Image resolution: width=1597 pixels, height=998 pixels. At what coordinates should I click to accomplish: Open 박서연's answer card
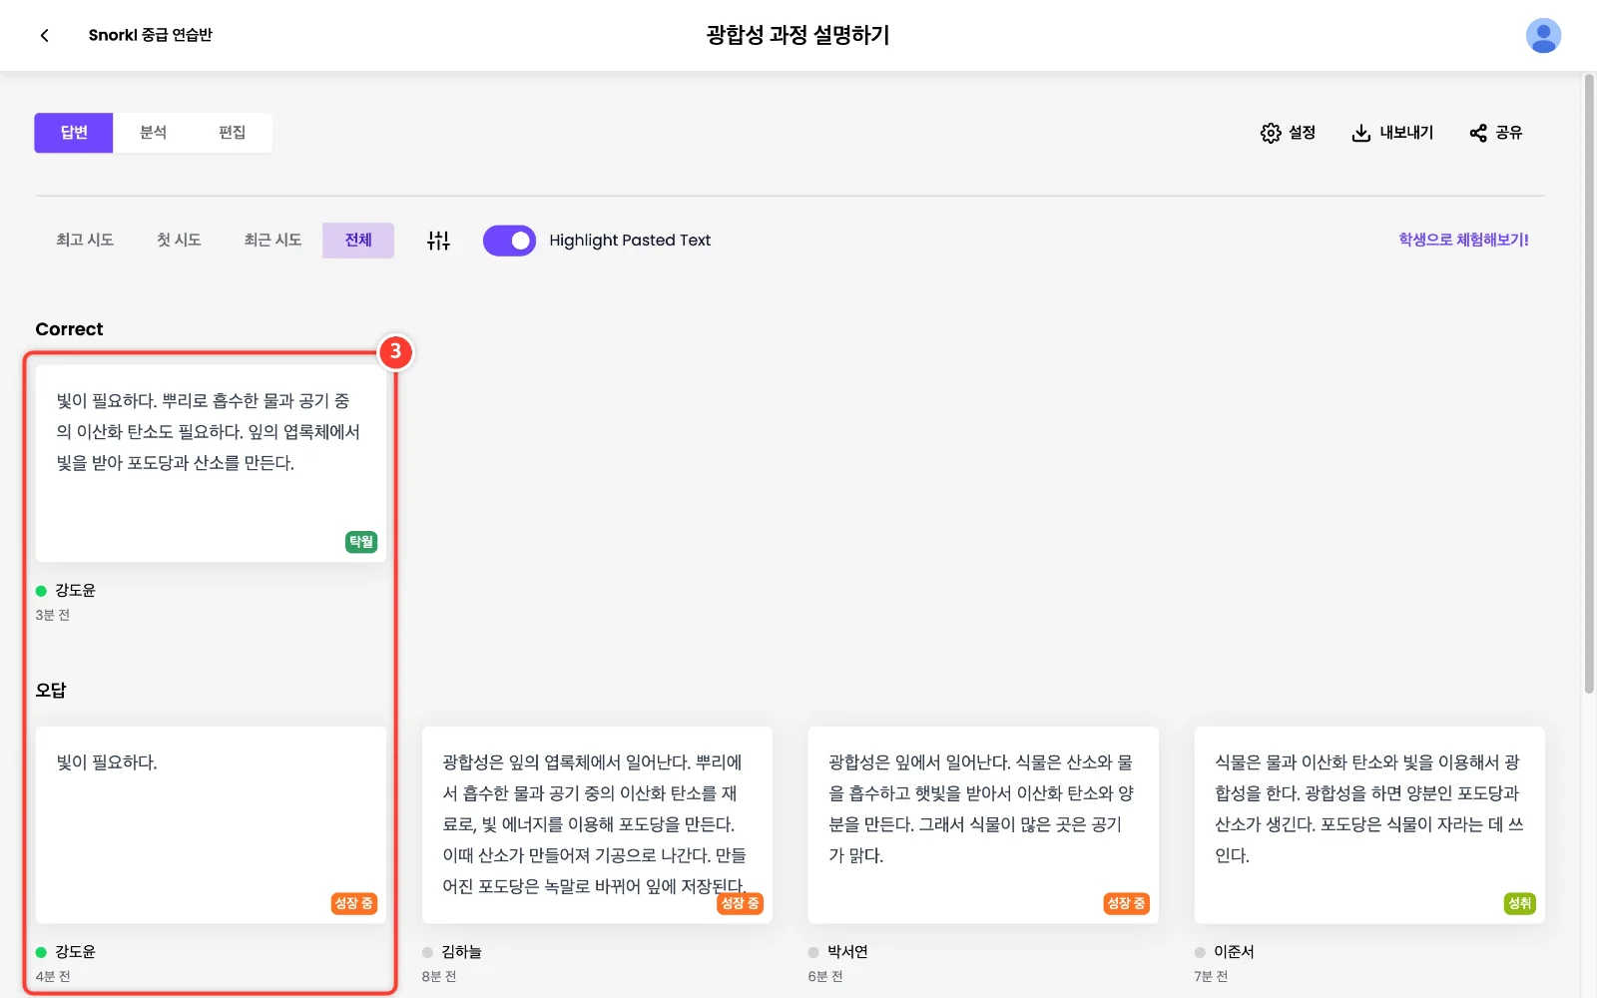pyautogui.click(x=983, y=824)
